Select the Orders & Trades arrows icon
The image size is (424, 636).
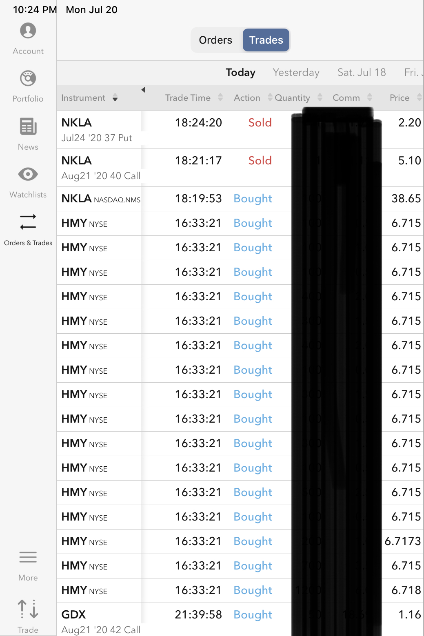point(28,222)
